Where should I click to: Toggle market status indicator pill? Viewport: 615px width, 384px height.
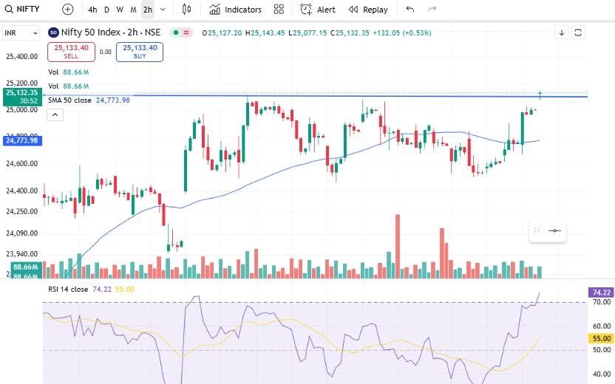click(181, 32)
